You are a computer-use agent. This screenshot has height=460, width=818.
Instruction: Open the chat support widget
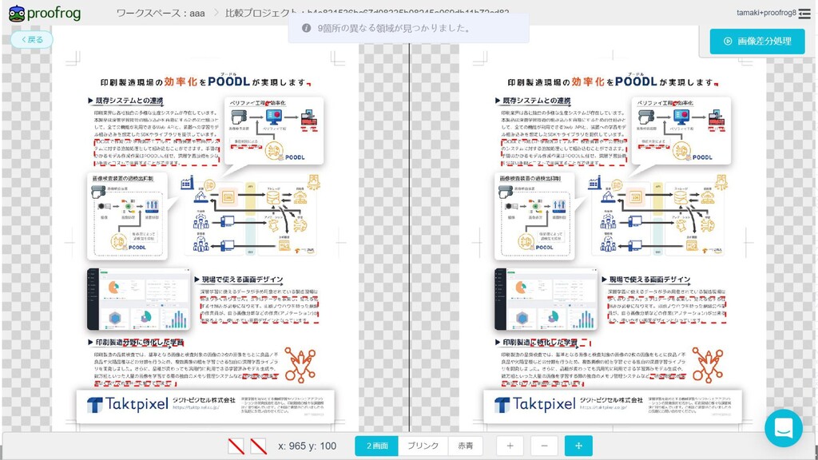click(784, 428)
